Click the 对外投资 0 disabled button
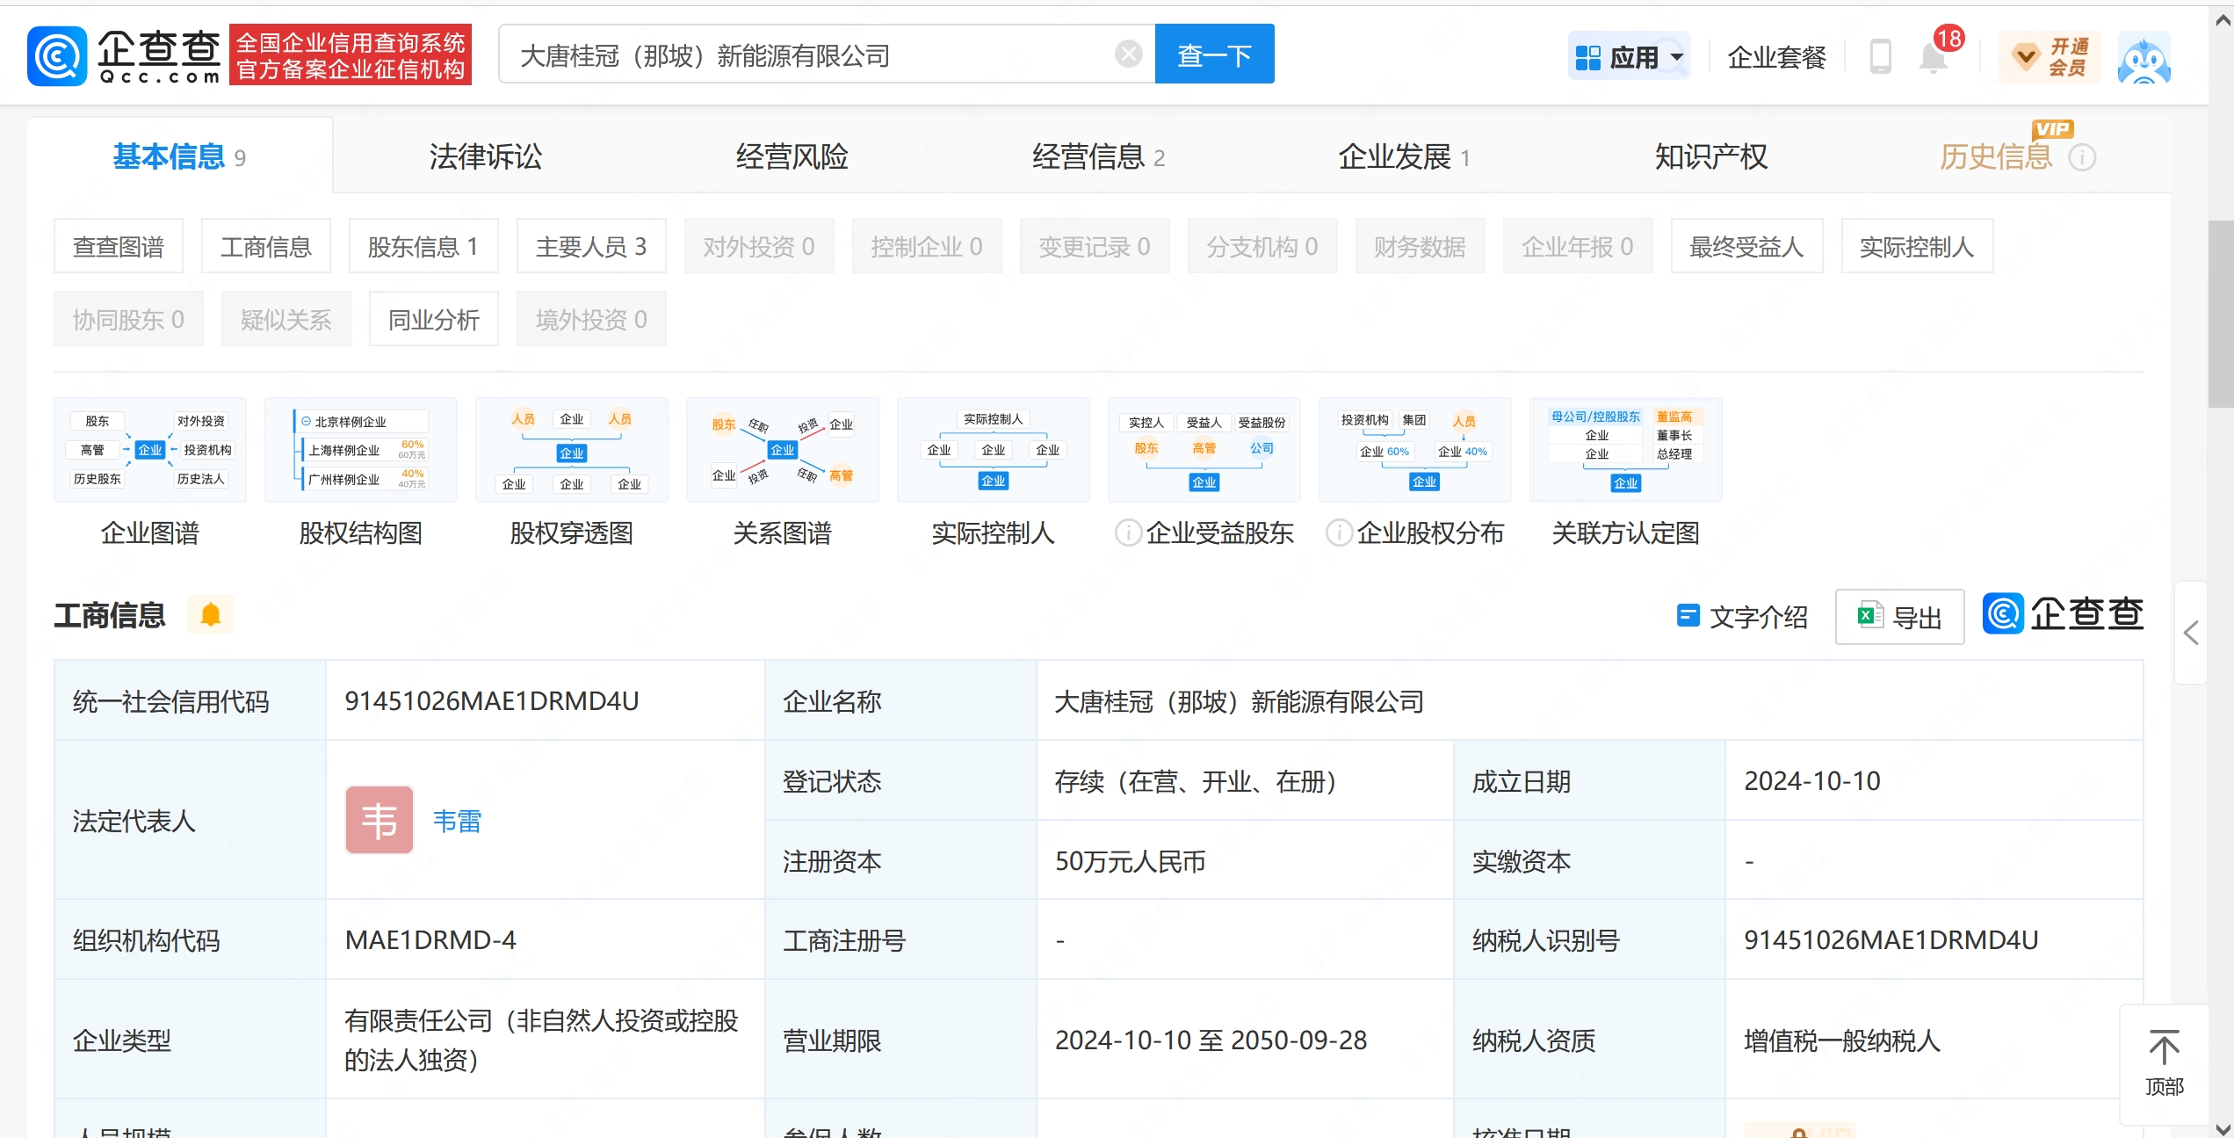The width and height of the screenshot is (2234, 1138). (x=759, y=246)
